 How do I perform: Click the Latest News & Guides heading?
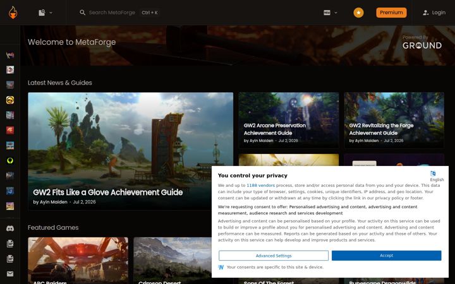point(60,83)
